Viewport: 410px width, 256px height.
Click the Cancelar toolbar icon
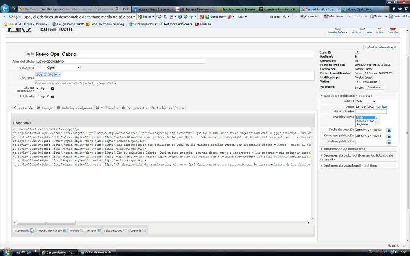coord(393,31)
